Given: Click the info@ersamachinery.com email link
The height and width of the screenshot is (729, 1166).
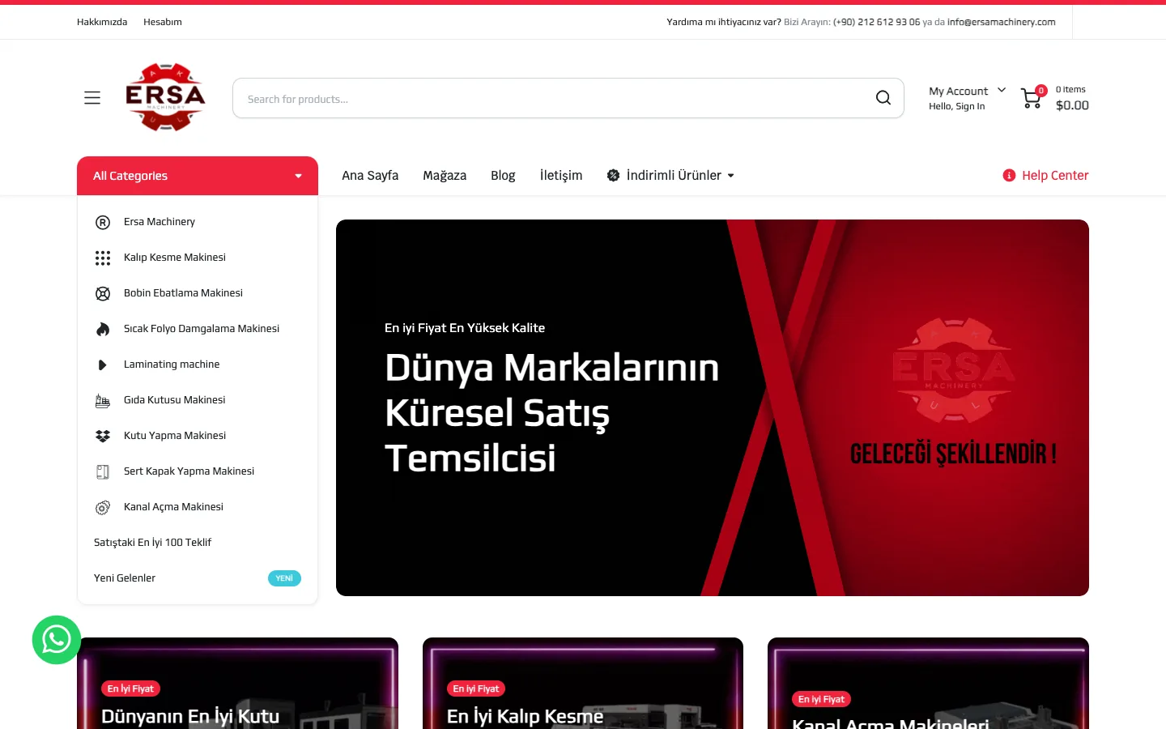Looking at the screenshot, I should tap(1002, 22).
